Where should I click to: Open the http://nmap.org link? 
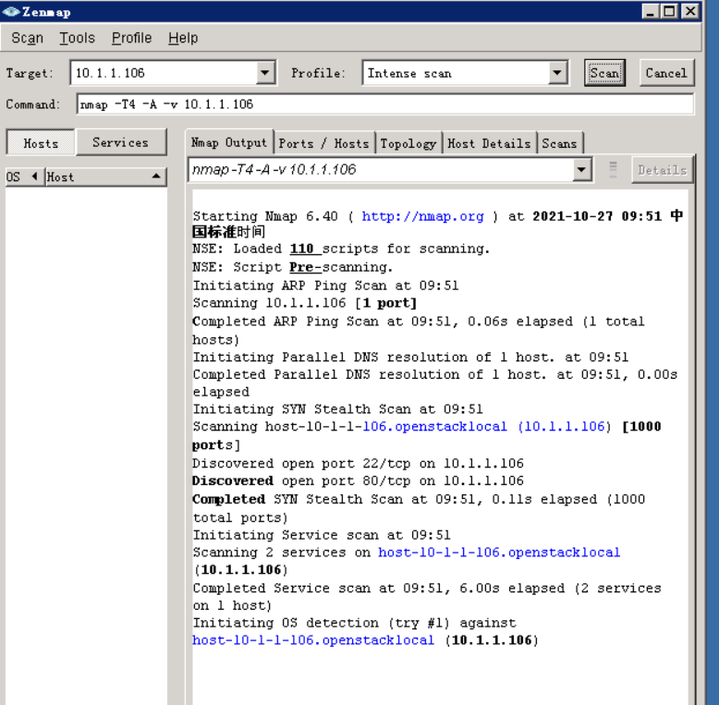click(422, 216)
